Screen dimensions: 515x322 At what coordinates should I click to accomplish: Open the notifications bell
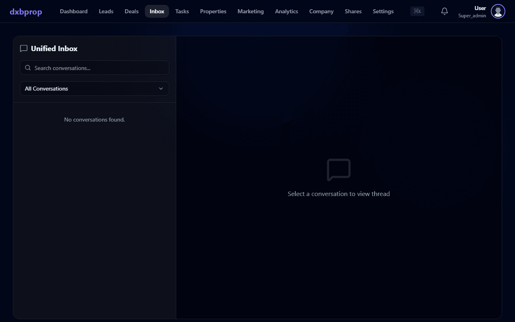point(444,11)
